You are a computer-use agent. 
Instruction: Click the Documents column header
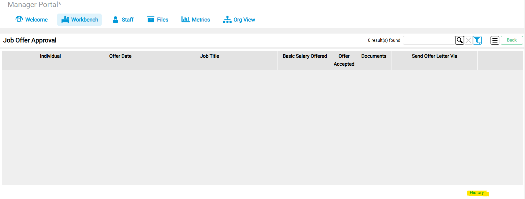(374, 56)
